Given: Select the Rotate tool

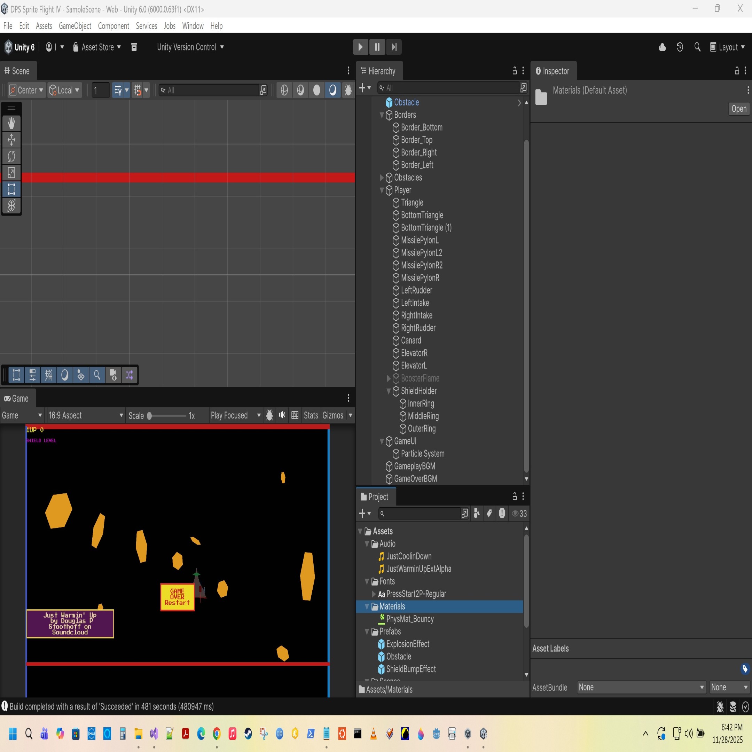Looking at the screenshot, I should point(11,156).
